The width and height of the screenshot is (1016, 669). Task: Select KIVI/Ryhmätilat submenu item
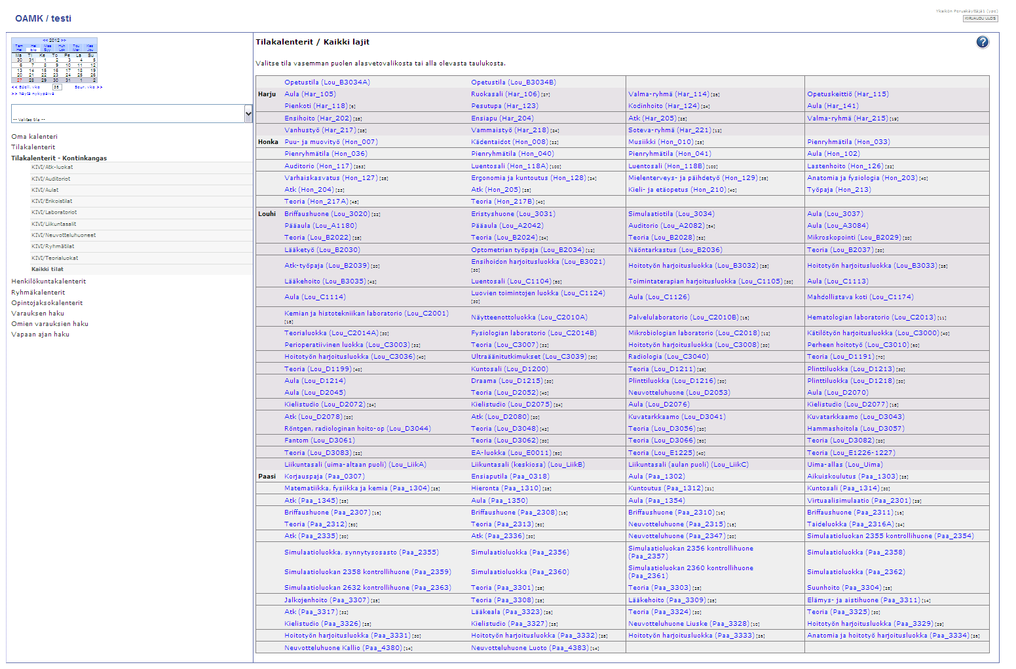(53, 246)
